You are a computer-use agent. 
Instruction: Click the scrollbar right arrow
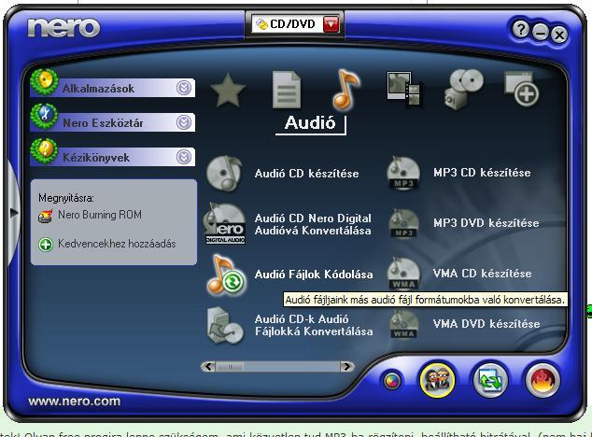(x=347, y=366)
